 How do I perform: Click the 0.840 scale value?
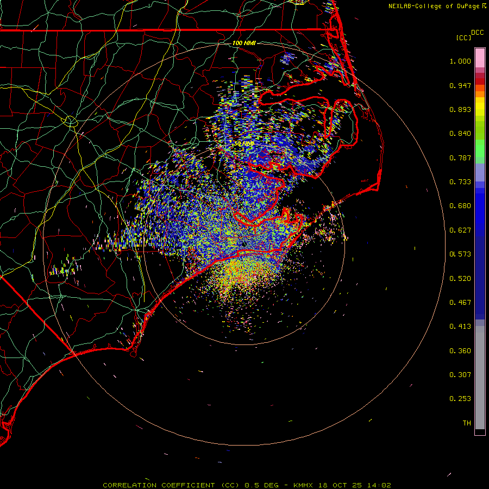[460, 134]
